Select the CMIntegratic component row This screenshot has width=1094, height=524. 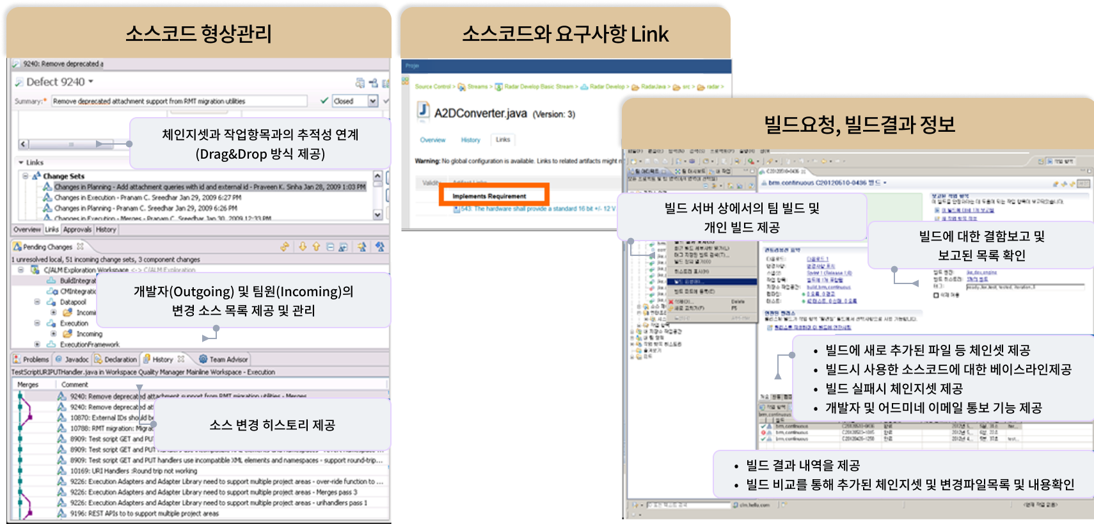(72, 291)
